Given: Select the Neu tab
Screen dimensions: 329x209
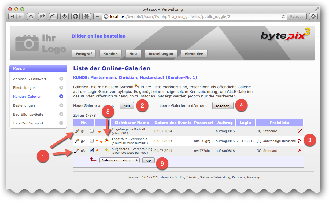Looking at the screenshot, I should [133, 54].
